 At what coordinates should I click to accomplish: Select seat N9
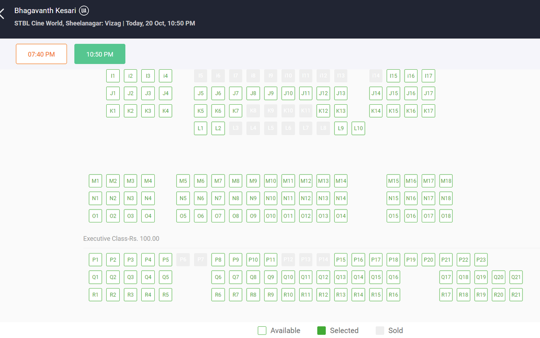(253, 199)
